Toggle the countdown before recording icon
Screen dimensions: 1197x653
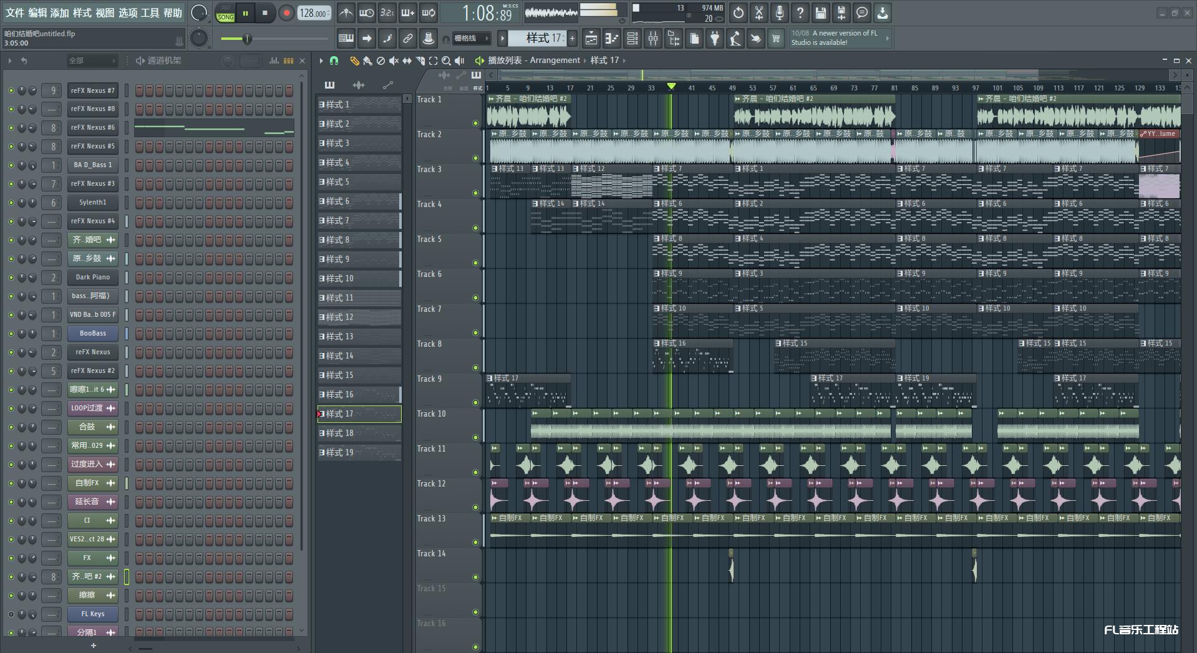(x=387, y=12)
